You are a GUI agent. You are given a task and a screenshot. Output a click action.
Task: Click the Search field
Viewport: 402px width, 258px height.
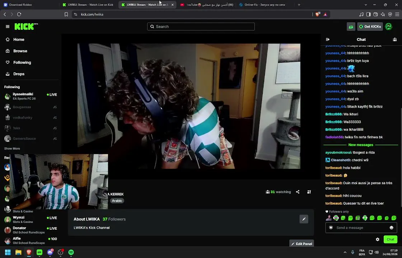pos(201,27)
